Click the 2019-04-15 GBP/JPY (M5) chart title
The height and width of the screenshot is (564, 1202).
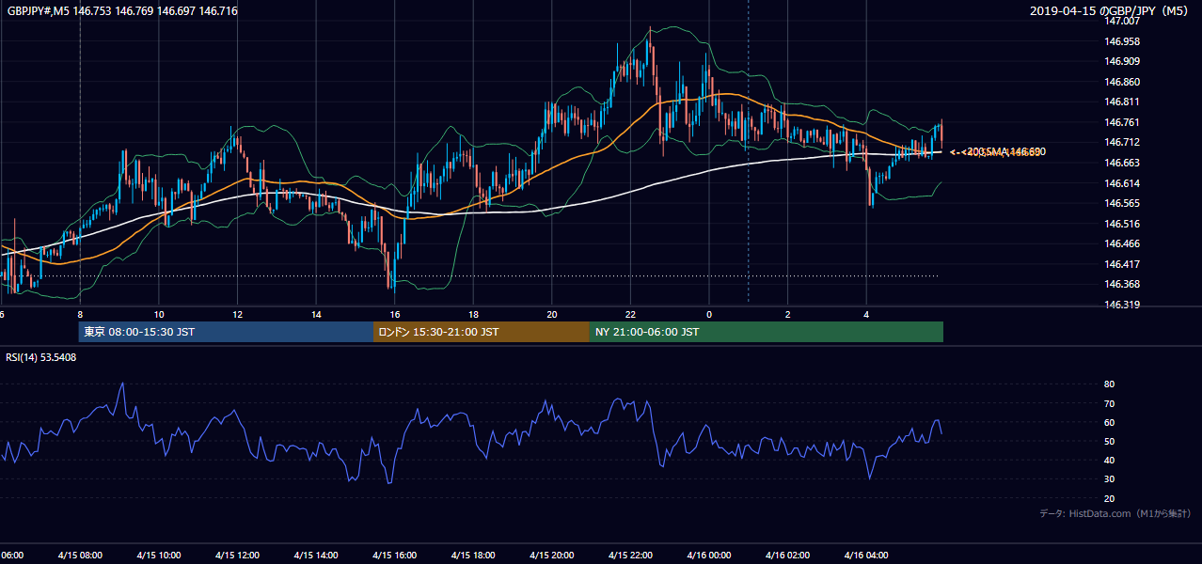click(1111, 10)
